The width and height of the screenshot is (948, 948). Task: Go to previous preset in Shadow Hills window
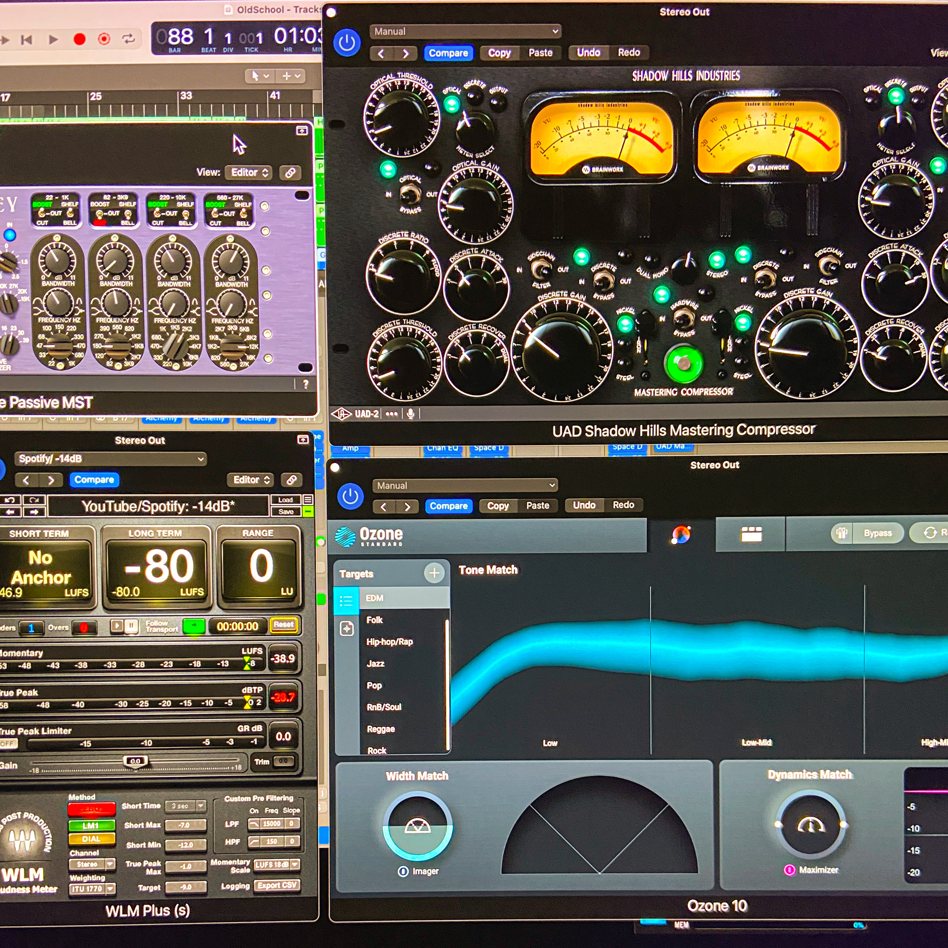(381, 54)
